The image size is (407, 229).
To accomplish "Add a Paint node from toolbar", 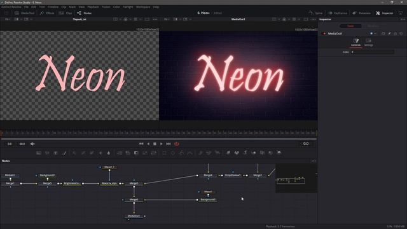I will tap(64, 153).
